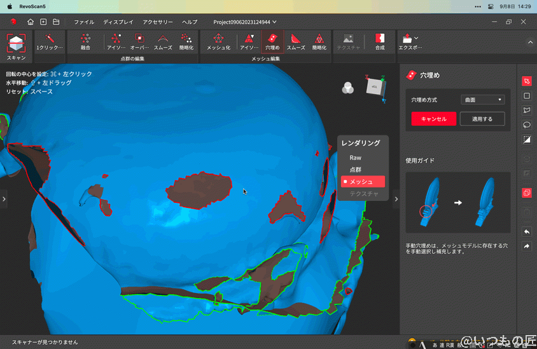
Task: Click the 適用する apply button
Action: [x=482, y=119]
